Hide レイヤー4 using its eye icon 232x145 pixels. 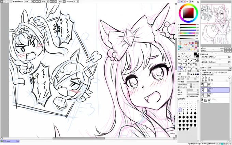[x=202, y=89]
